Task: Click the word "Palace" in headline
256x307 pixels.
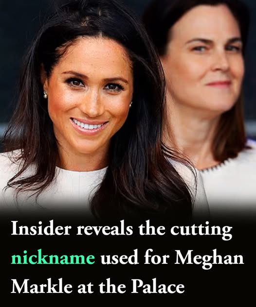Action: tap(158, 287)
